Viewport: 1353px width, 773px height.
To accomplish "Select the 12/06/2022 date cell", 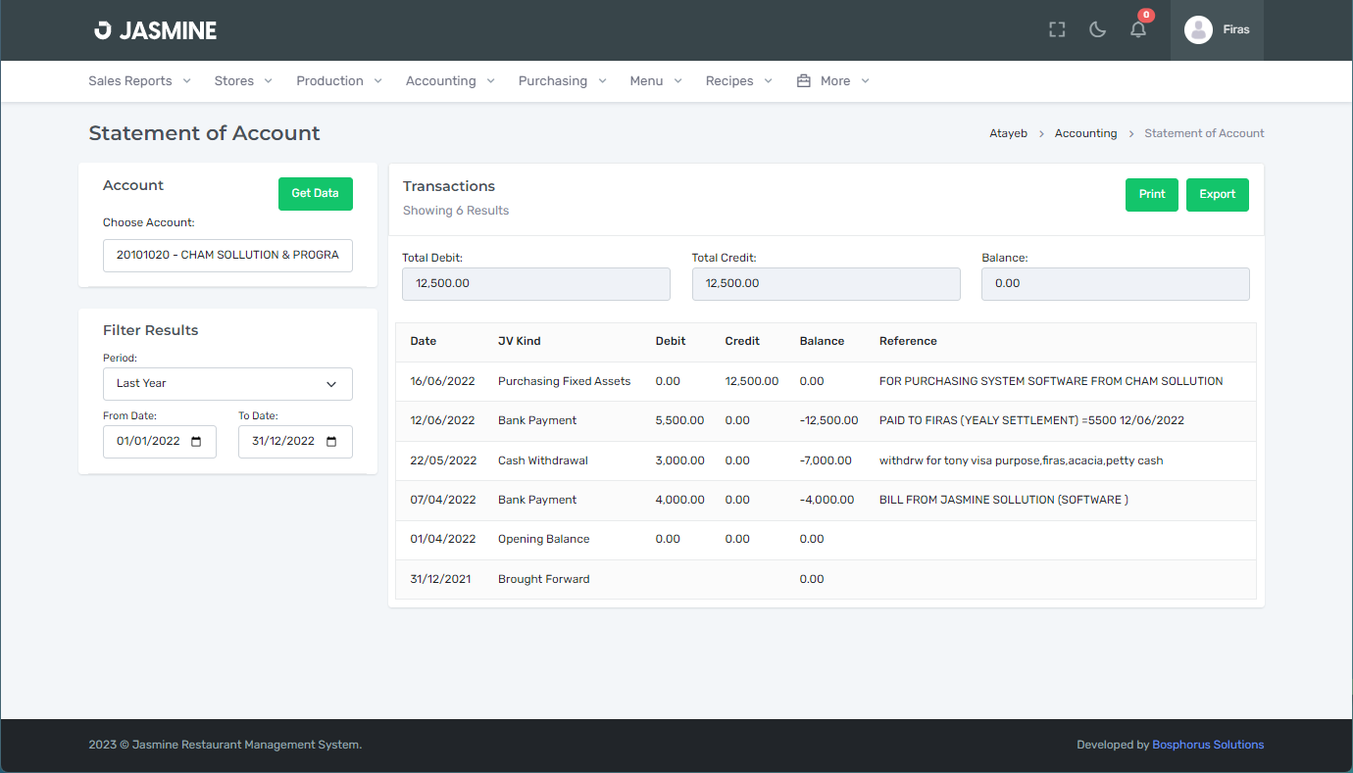I will 442,420.
